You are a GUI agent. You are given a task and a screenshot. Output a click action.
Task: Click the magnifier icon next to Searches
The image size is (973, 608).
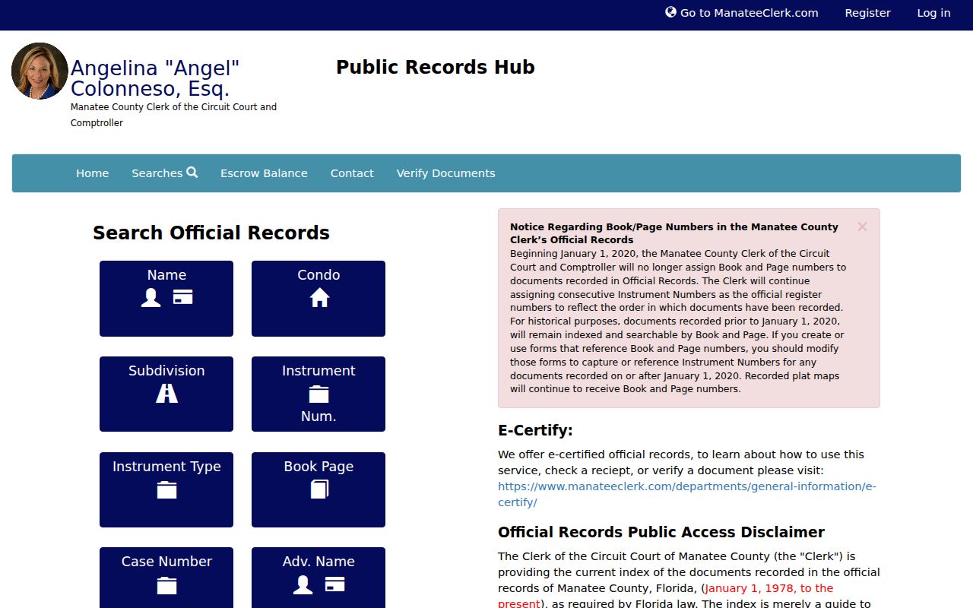192,173
